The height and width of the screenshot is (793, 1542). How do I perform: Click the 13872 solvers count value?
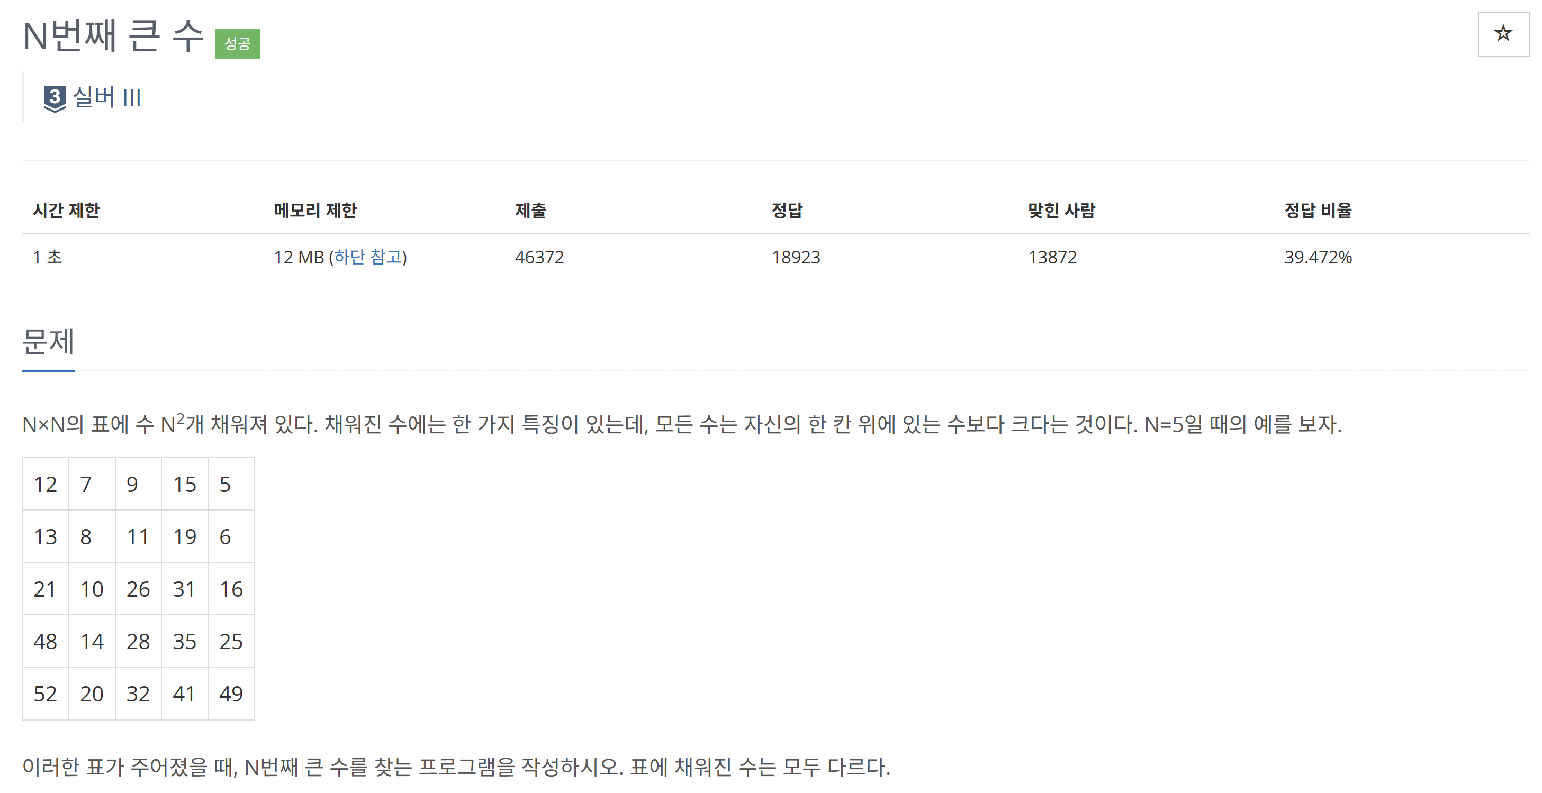pos(1052,257)
